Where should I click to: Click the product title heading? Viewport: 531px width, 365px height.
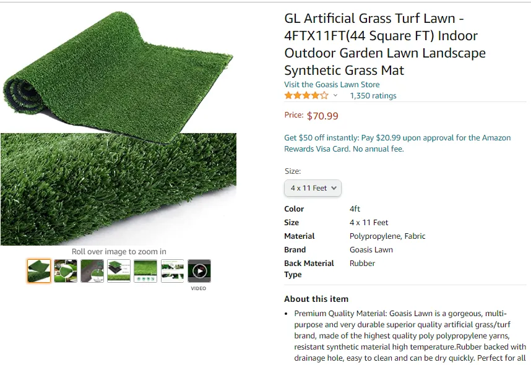coord(385,45)
